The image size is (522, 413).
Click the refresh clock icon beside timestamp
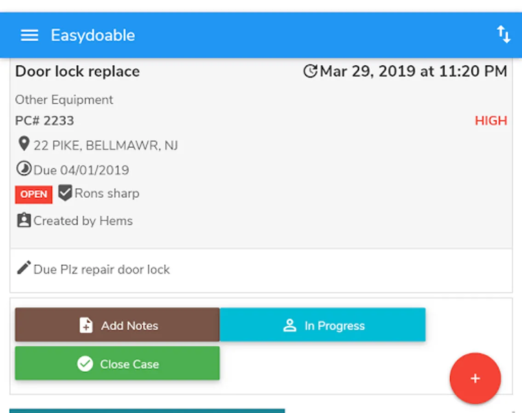310,71
